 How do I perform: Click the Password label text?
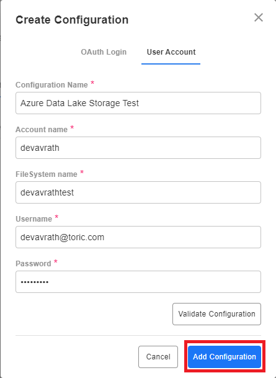click(x=33, y=264)
